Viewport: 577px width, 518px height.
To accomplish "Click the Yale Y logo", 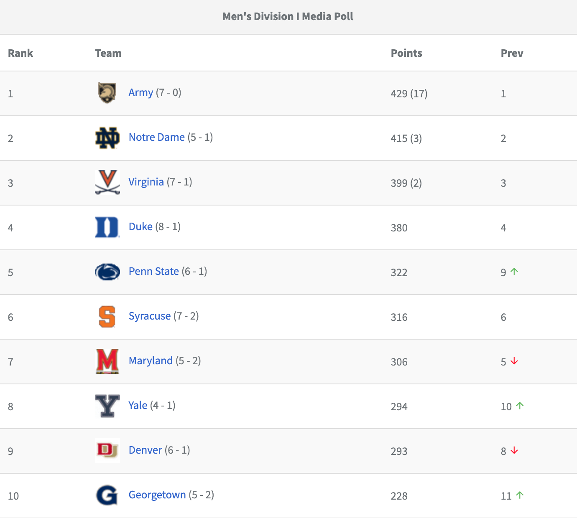I will click(107, 406).
